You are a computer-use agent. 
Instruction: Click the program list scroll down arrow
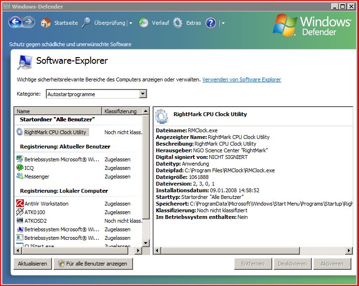point(145,243)
